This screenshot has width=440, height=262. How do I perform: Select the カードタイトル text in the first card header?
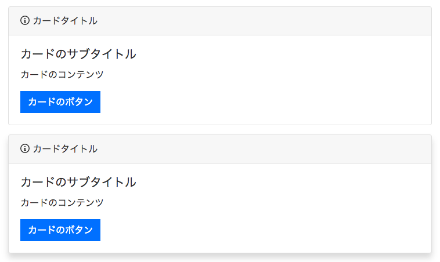(x=65, y=21)
